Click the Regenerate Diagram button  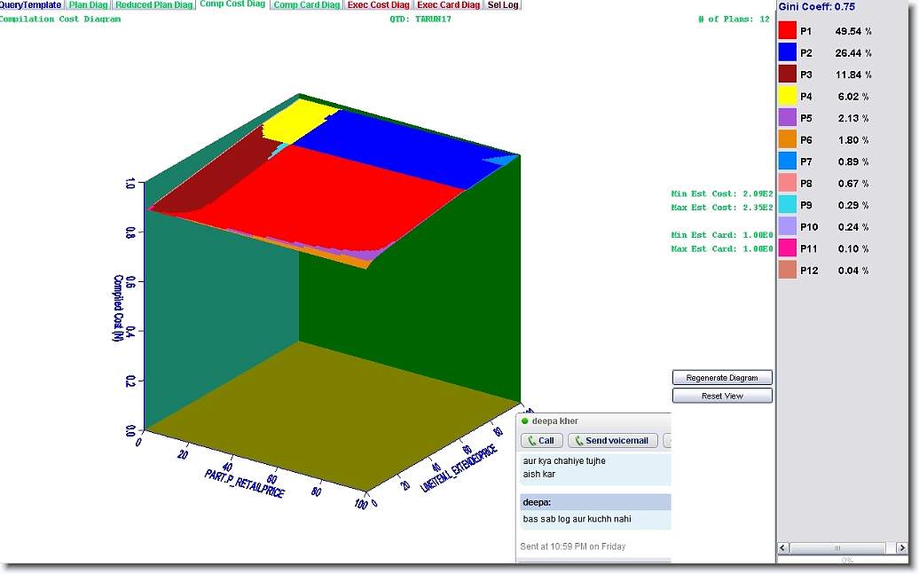click(722, 378)
